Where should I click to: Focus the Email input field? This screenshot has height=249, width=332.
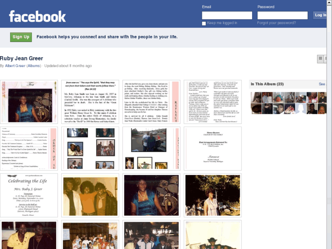tap(227, 15)
